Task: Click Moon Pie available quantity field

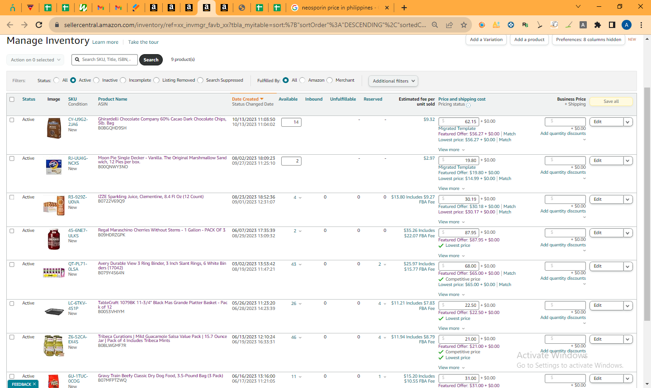Action: coord(291,161)
